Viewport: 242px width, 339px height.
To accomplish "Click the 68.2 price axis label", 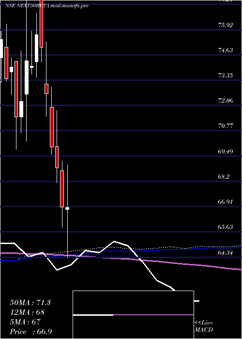I will (x=224, y=176).
